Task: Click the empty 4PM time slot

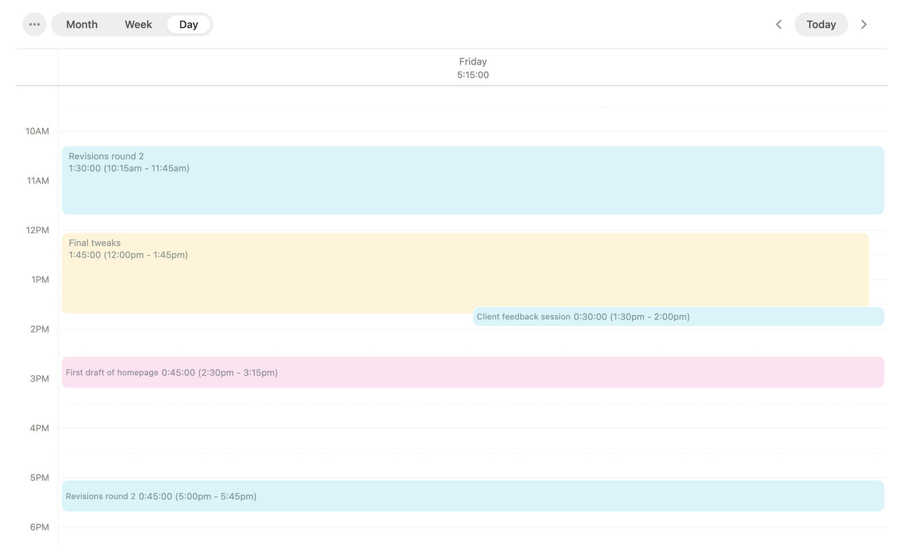Action: pos(472,440)
